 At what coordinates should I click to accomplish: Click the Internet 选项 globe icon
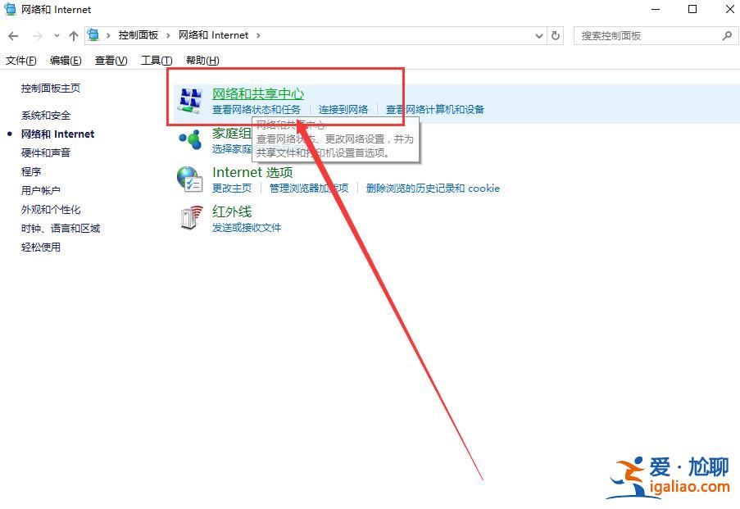point(190,180)
